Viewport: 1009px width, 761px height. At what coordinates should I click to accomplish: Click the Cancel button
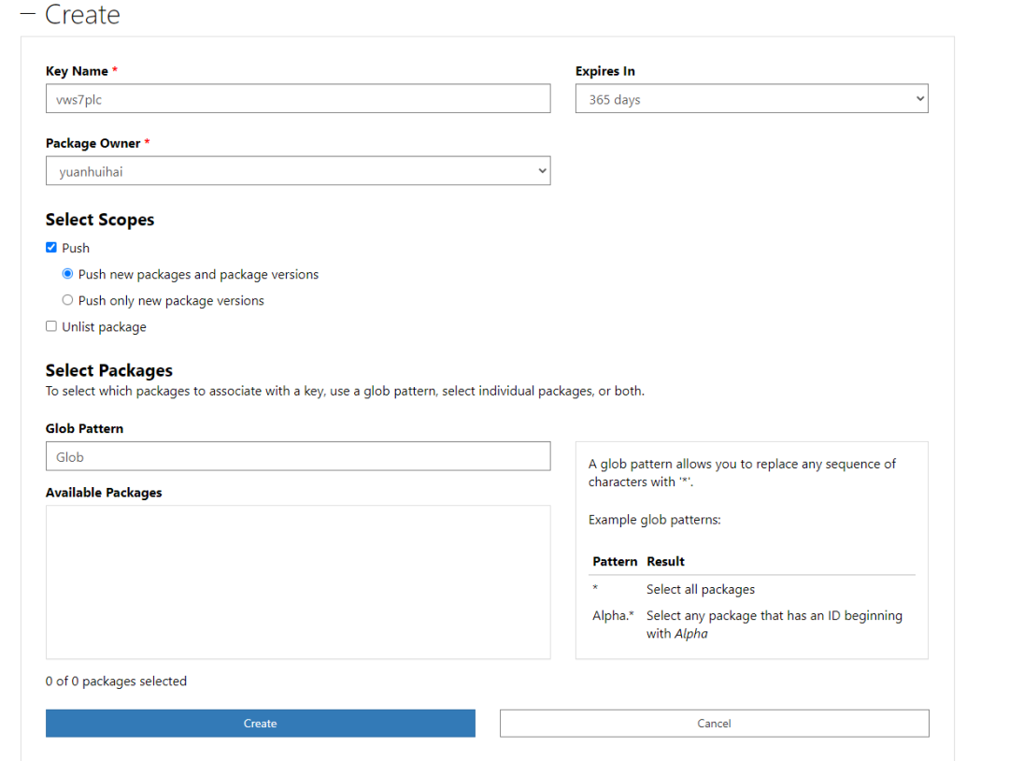(714, 724)
